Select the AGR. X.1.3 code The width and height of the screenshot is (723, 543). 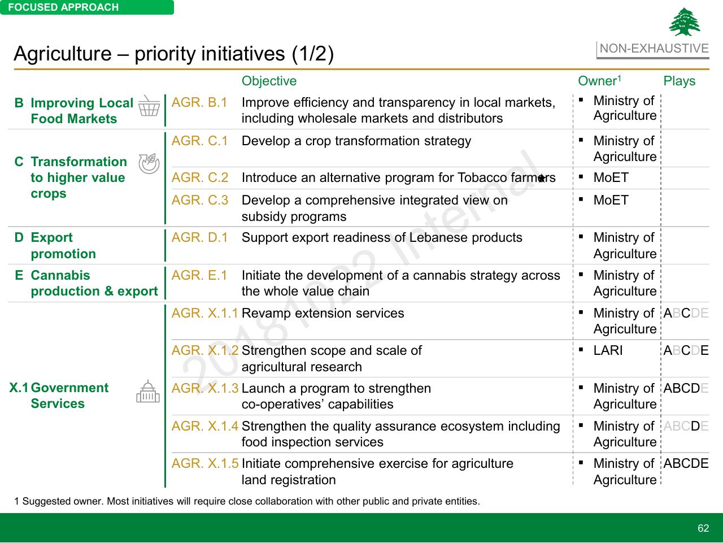[x=205, y=388]
